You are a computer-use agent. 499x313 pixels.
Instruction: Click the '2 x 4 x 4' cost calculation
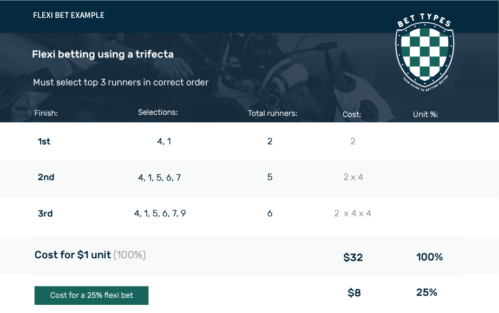pos(353,213)
